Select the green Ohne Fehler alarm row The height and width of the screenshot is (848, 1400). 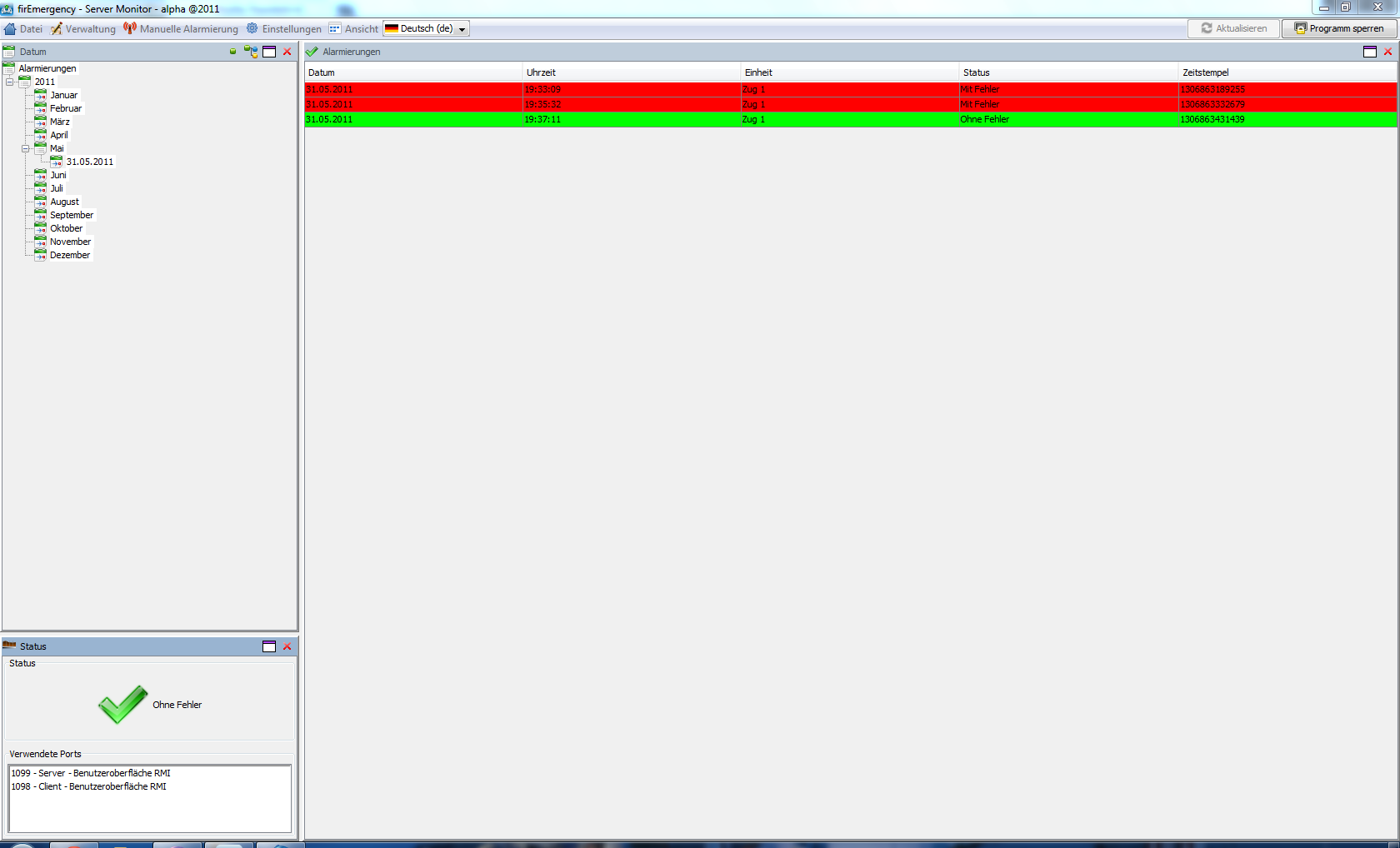tap(850, 119)
